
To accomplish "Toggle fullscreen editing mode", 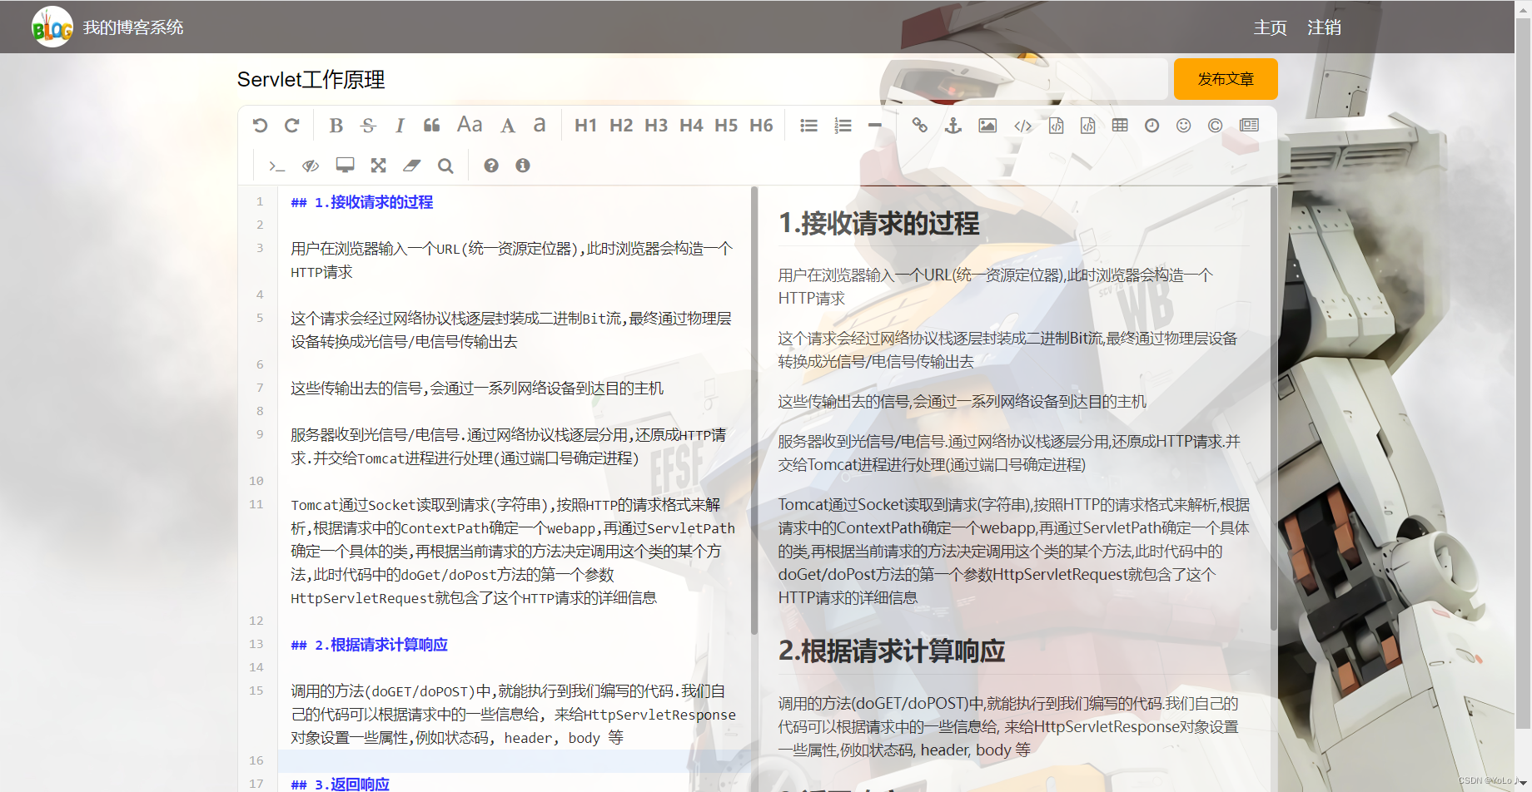I will (378, 166).
